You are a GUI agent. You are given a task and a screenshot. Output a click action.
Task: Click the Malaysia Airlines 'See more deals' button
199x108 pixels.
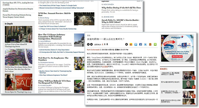pos(177,57)
